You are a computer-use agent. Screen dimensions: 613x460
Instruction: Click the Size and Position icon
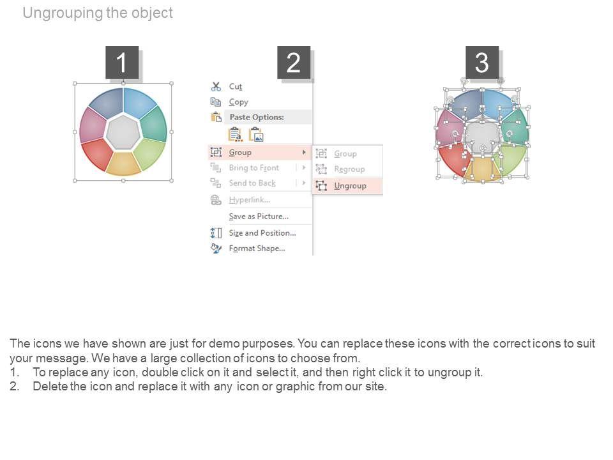tap(216, 233)
